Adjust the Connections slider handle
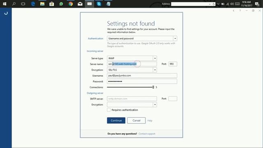Screen dimensions: 263x148 153,87
